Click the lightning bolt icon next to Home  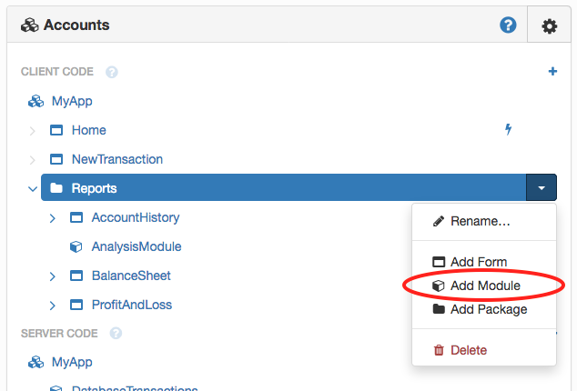[x=509, y=129]
